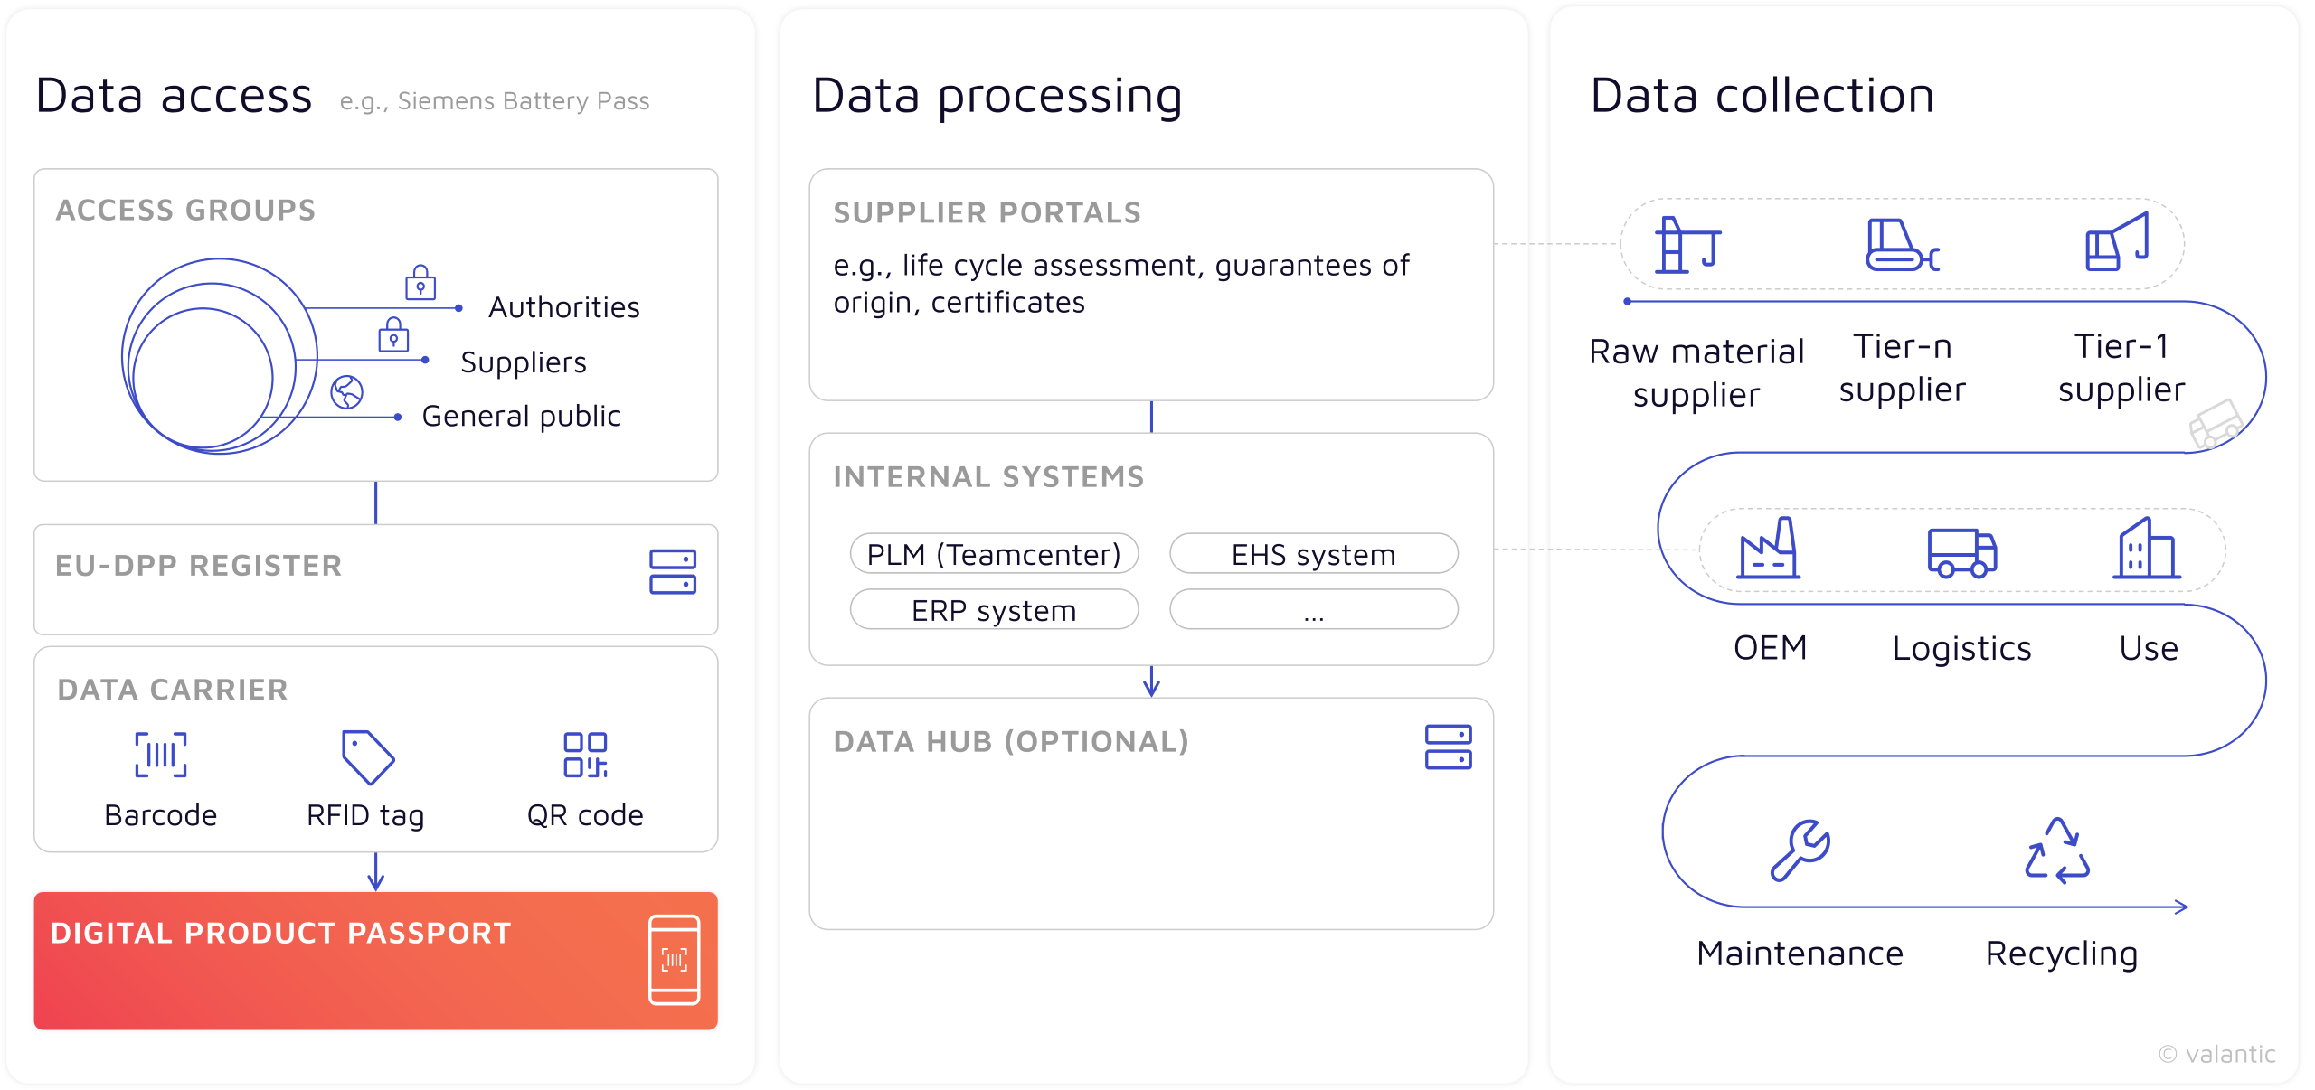
Task: Click the ellipsis pill in Internal Systems
Action: coord(1313,610)
